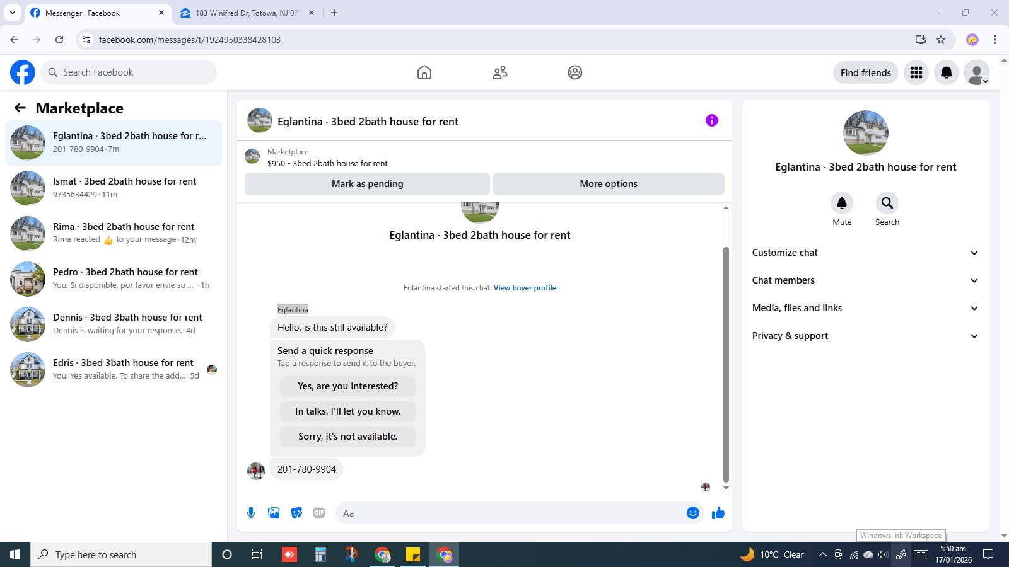Reload the page with the browser refresh icon
Image resolution: width=1009 pixels, height=567 pixels.
tap(59, 40)
